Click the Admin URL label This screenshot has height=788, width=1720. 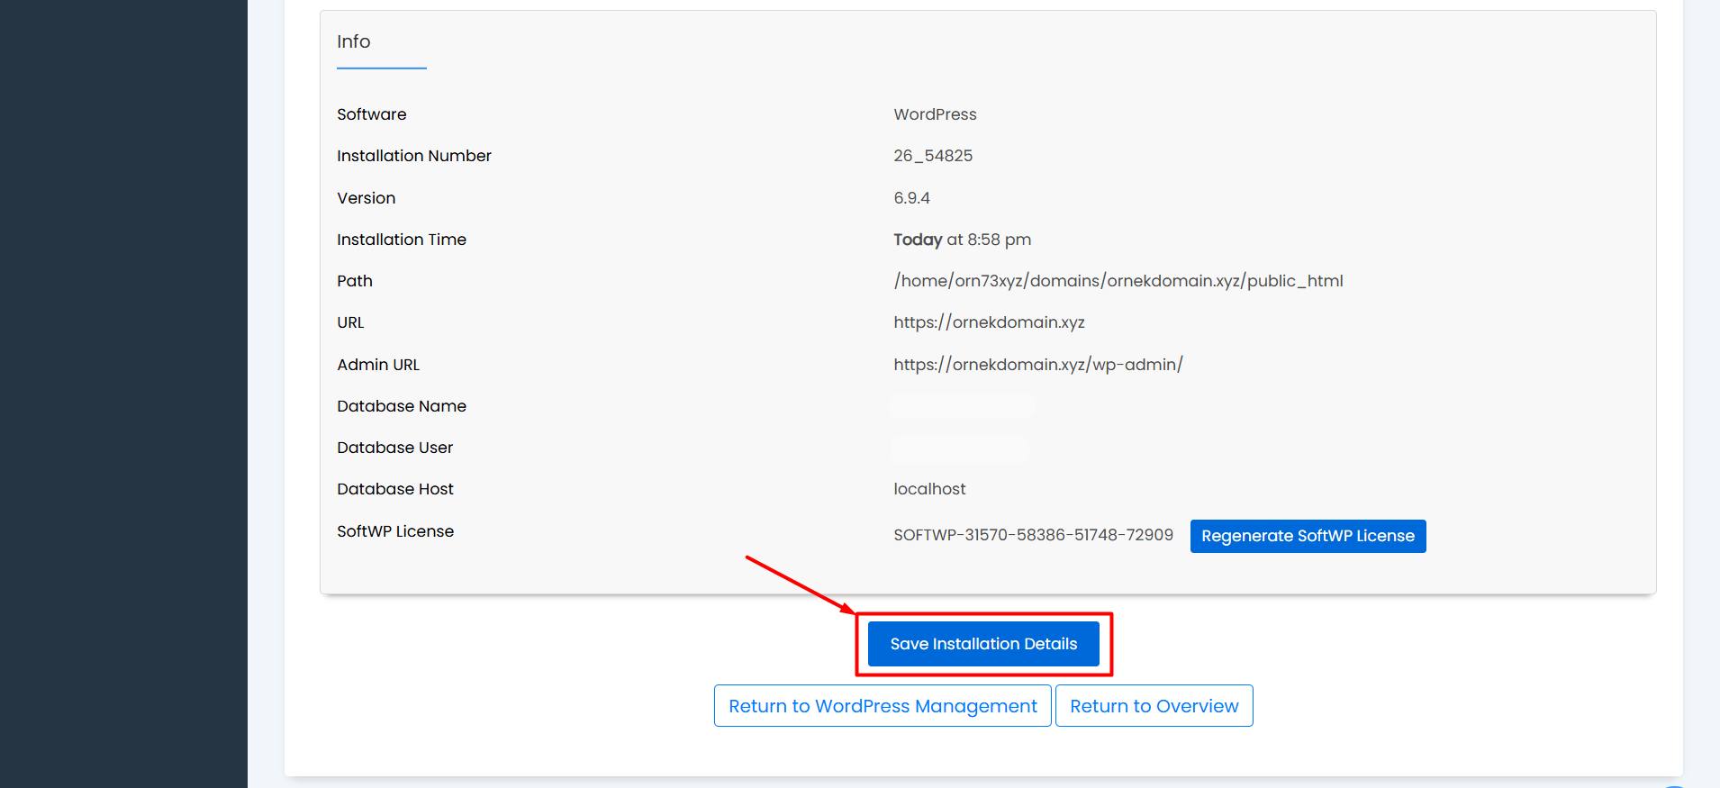378,365
